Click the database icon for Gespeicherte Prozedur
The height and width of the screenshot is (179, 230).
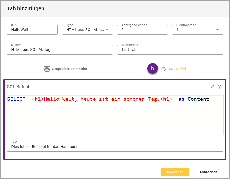(47, 69)
